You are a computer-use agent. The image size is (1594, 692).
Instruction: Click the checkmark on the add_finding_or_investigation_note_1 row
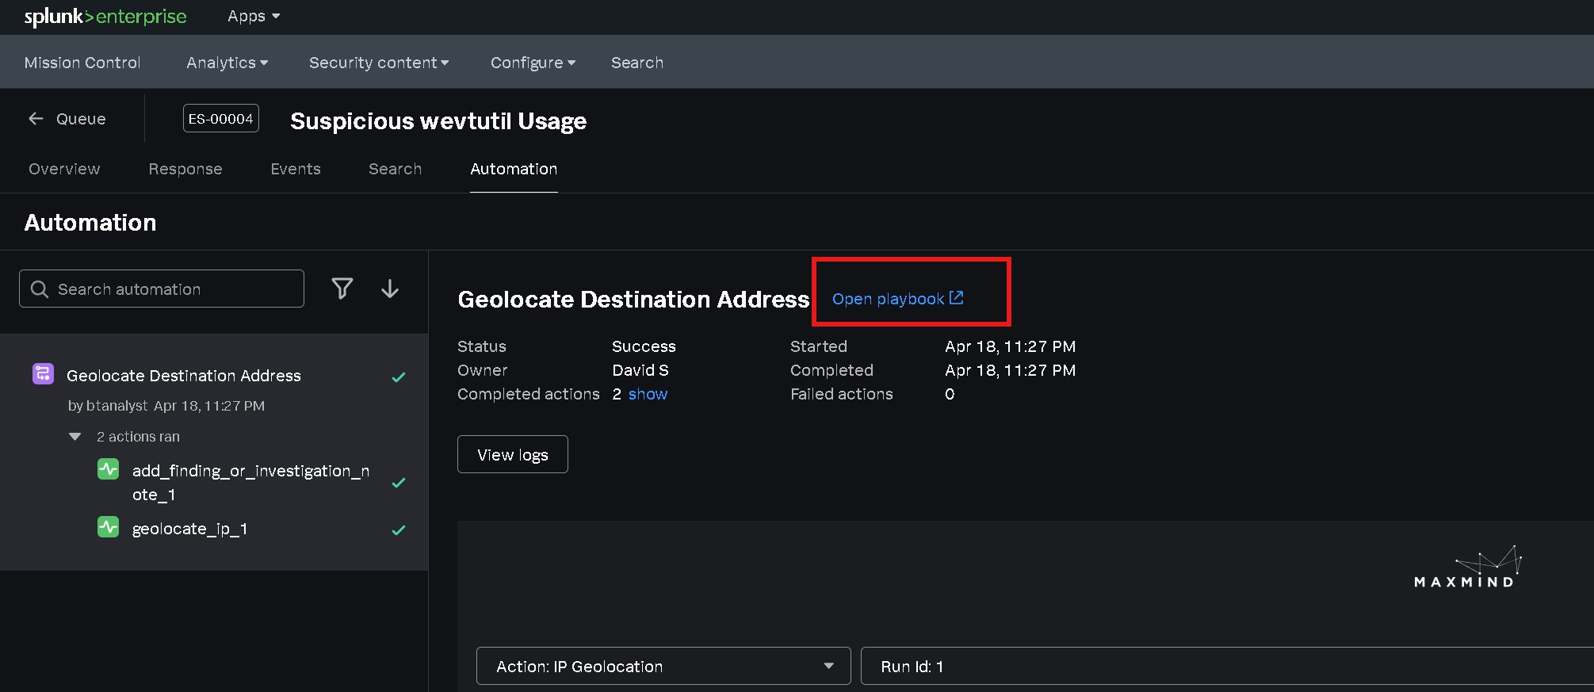point(399,482)
